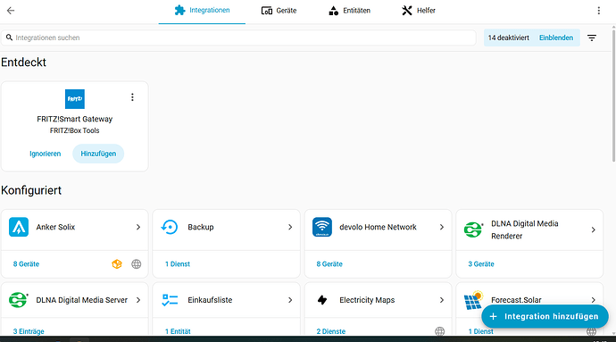Screen dimensions: 616x342
Task: Click Anker Solix custom integration box icon
Action: click(117, 264)
